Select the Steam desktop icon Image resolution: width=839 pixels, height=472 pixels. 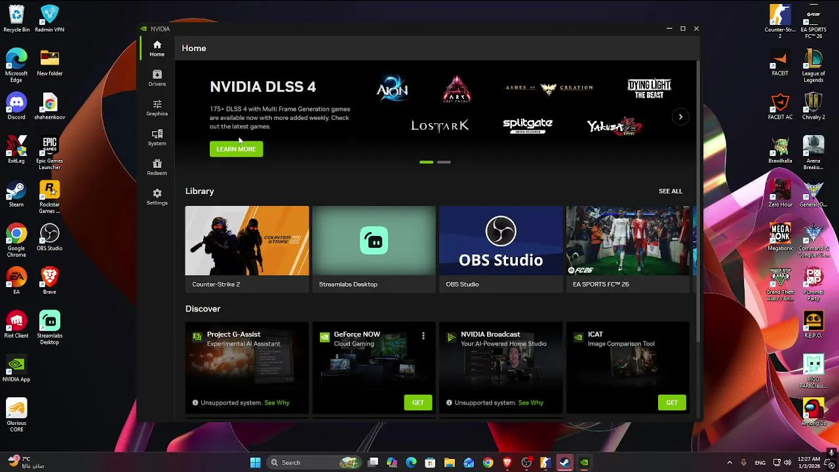(16, 193)
